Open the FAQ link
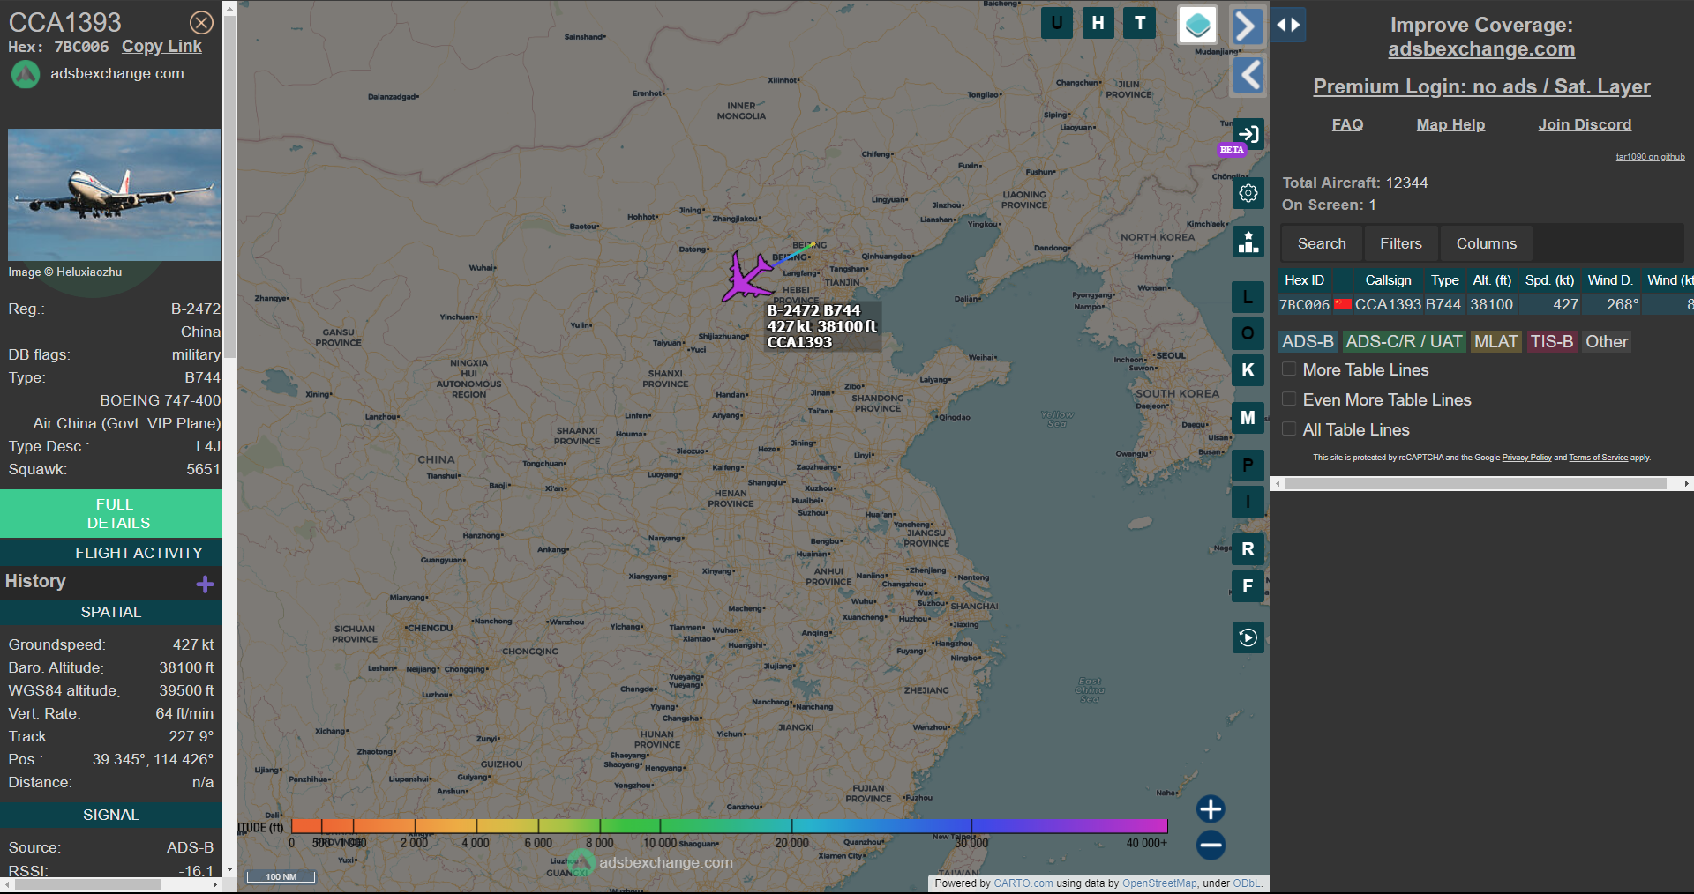The width and height of the screenshot is (1694, 894). click(x=1347, y=125)
